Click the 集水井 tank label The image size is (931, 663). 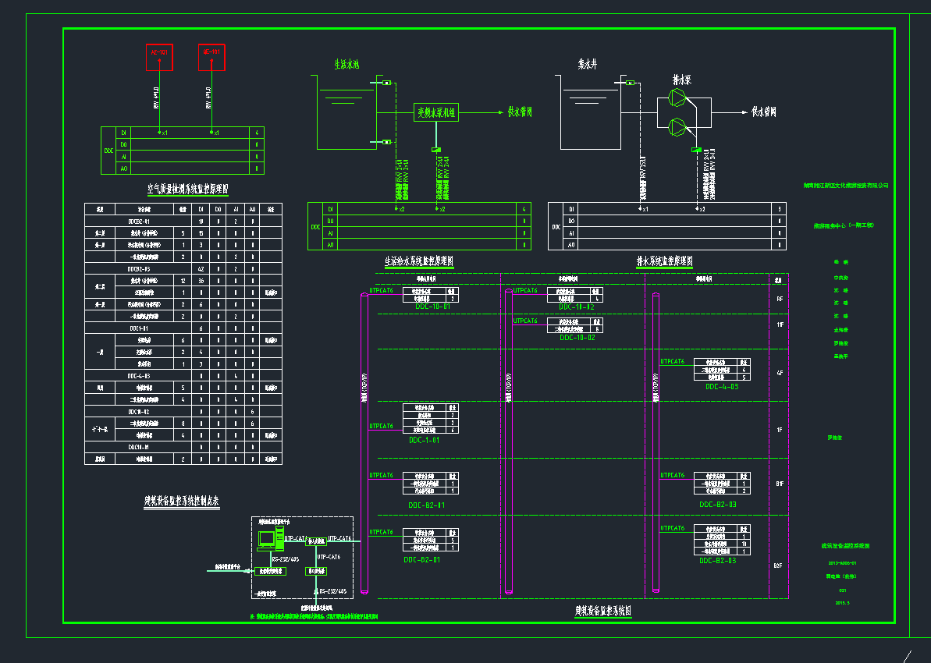(587, 63)
